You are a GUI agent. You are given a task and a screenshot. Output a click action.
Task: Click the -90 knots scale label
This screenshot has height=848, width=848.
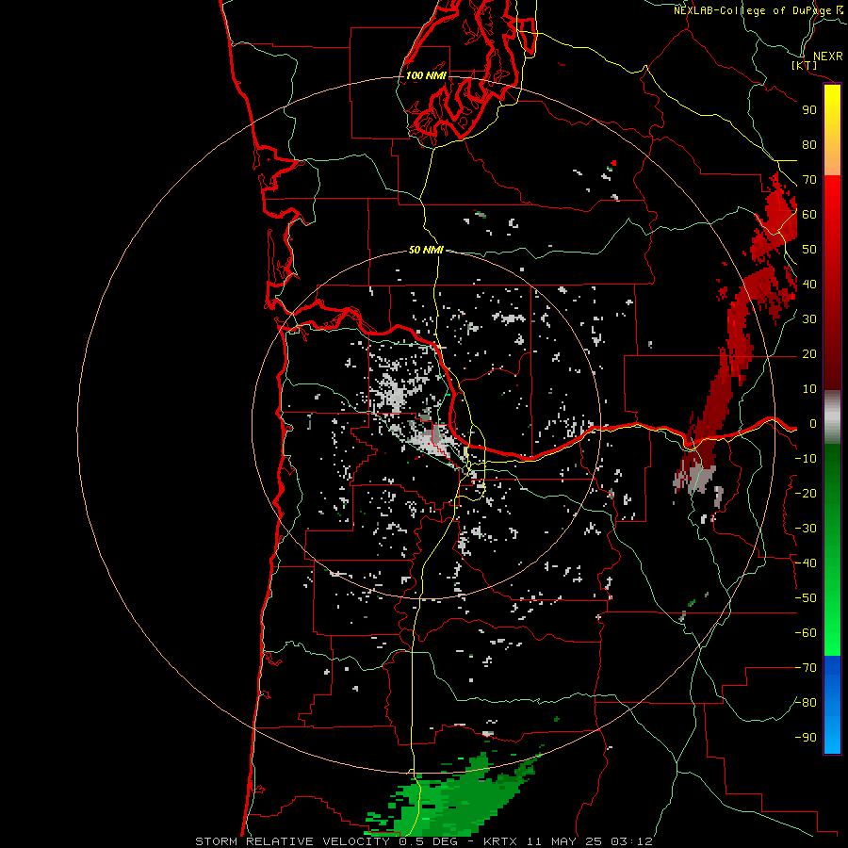(x=806, y=738)
